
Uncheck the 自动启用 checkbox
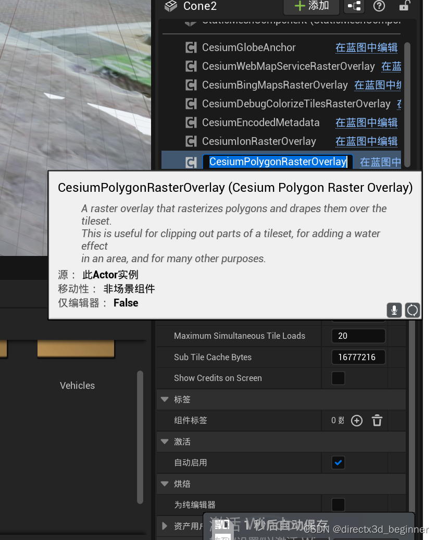click(x=338, y=462)
